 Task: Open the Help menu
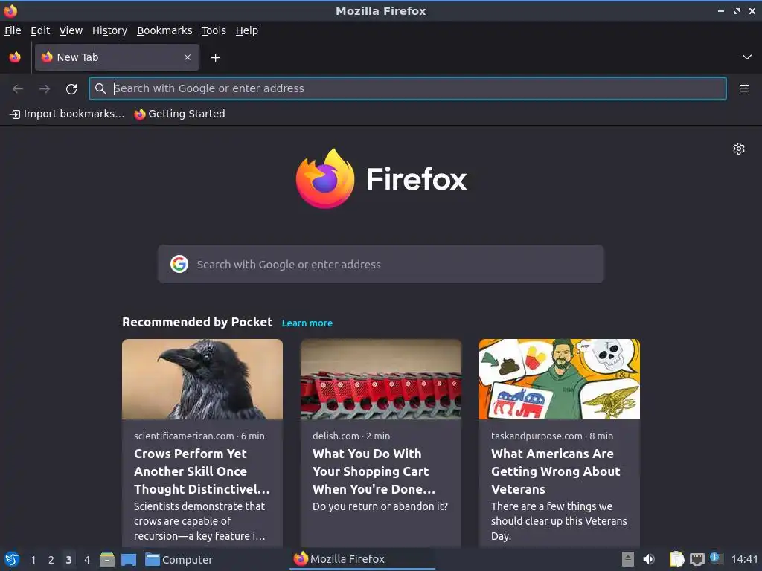pos(247,30)
